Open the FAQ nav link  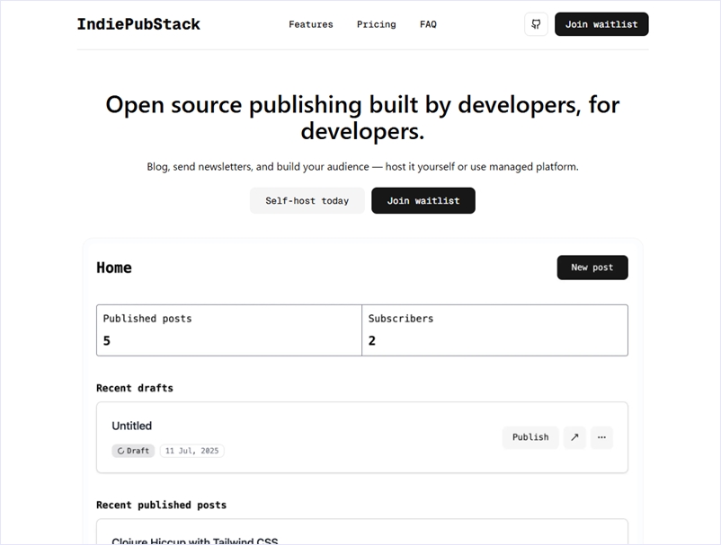[428, 24]
